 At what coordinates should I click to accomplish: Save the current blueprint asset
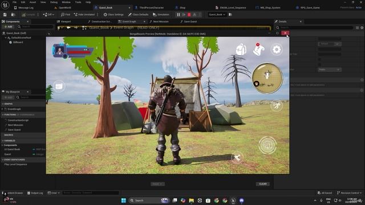tap(5, 15)
